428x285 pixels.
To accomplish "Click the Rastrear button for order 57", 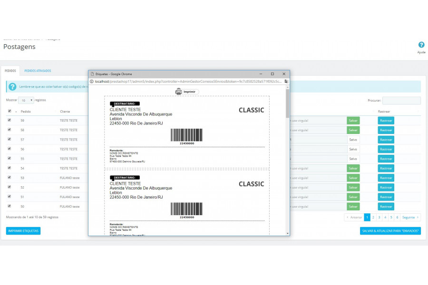I will (386, 140).
